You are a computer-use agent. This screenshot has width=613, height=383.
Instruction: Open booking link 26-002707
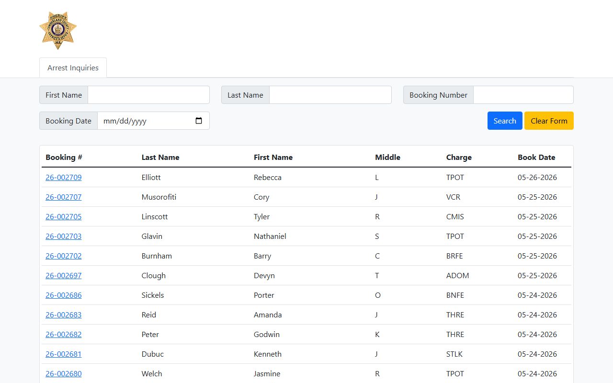(64, 197)
